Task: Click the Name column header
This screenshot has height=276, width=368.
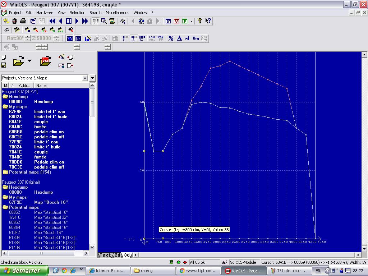Action: pos(41,86)
